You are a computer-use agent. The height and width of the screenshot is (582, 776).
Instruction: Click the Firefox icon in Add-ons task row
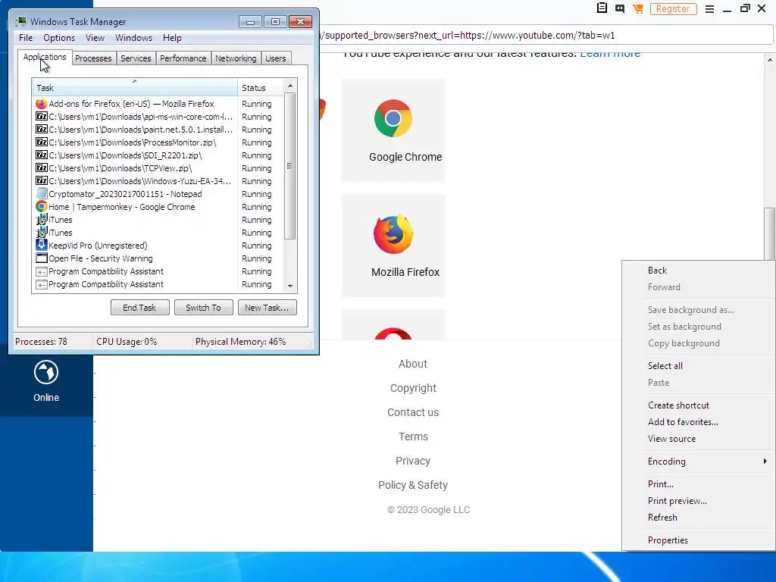point(42,104)
